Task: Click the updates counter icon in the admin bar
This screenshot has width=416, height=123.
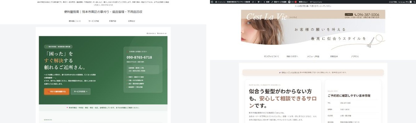Action: pos(255,2)
